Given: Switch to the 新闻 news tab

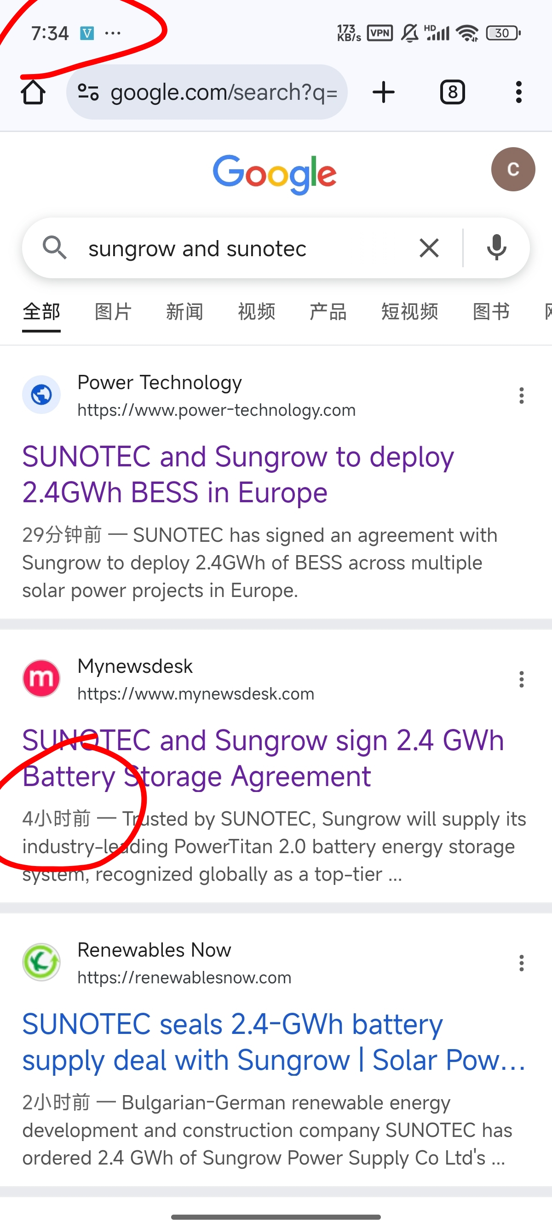Looking at the screenshot, I should tap(184, 312).
